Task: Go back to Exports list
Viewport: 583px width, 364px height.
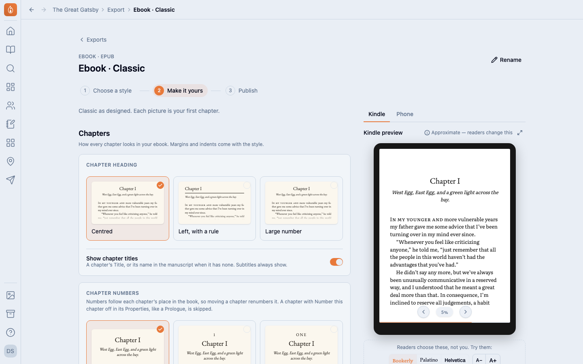Action: pyautogui.click(x=93, y=40)
